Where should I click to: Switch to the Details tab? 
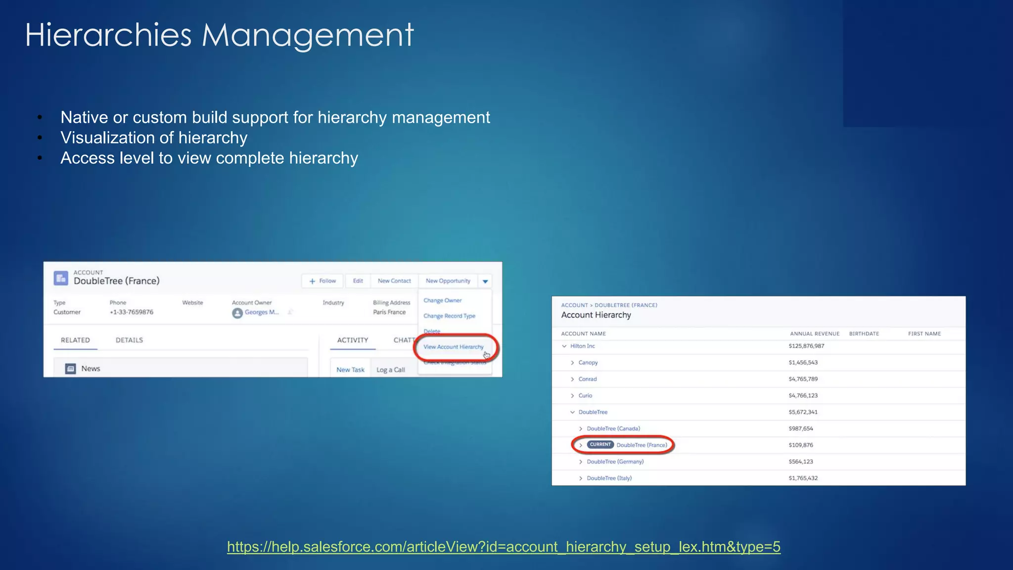click(129, 340)
